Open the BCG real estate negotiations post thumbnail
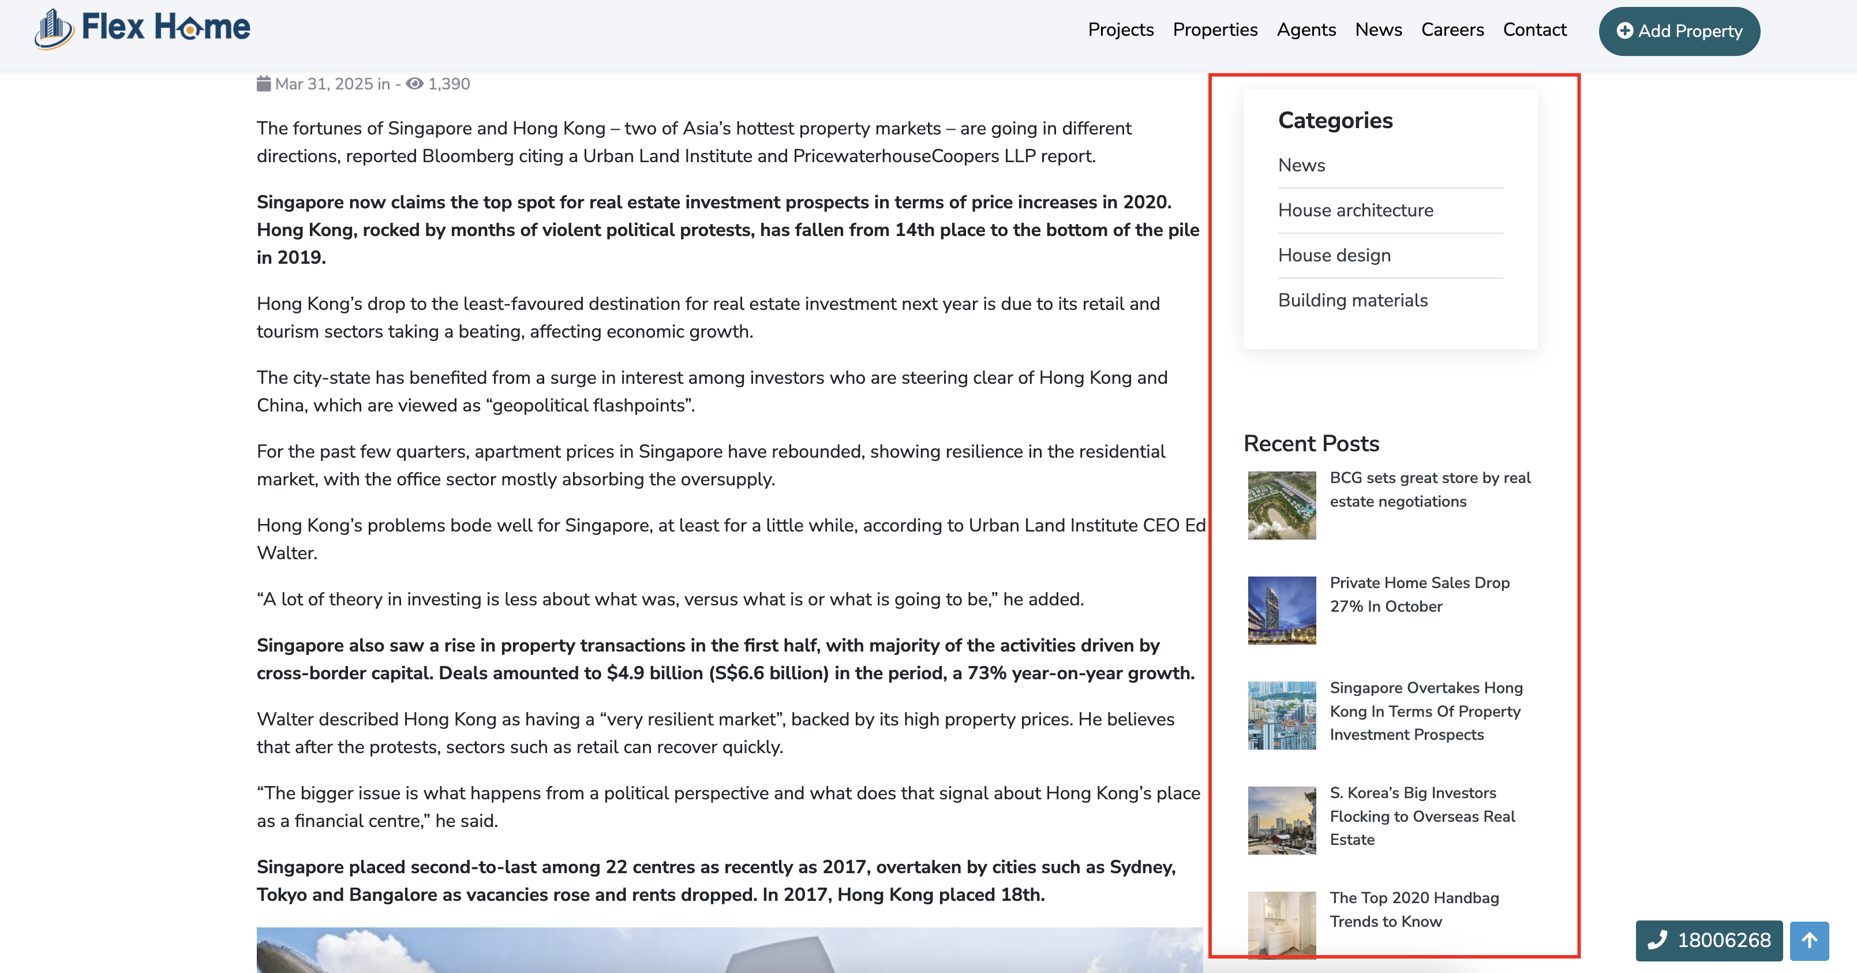 point(1282,505)
